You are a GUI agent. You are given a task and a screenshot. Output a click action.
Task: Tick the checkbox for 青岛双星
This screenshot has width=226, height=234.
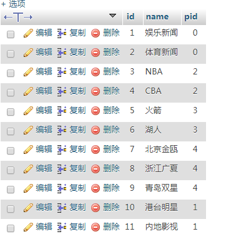(11, 190)
